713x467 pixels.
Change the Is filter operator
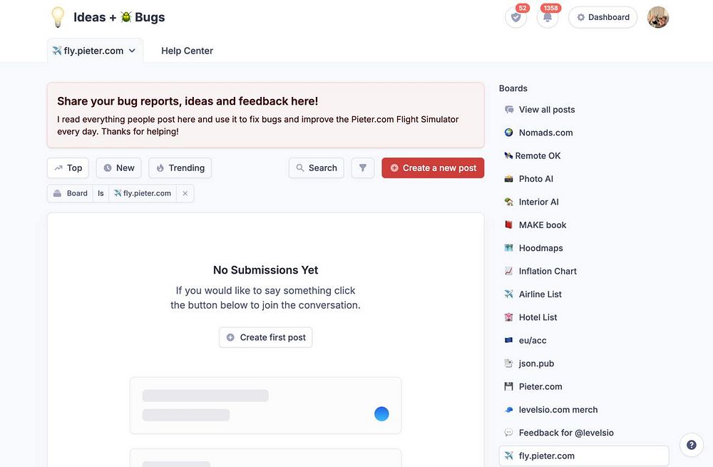[101, 193]
